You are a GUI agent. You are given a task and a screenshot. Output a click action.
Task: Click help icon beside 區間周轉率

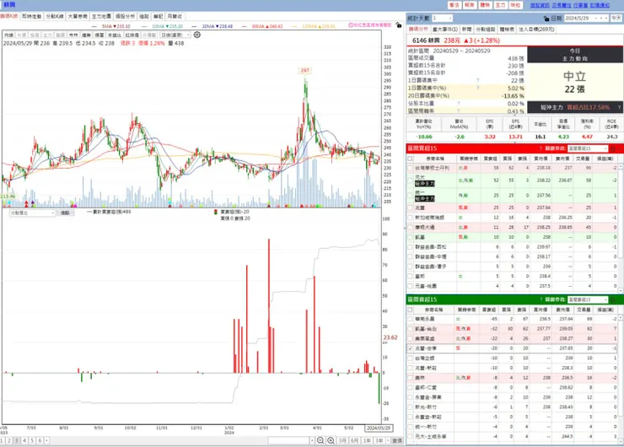pos(459,111)
